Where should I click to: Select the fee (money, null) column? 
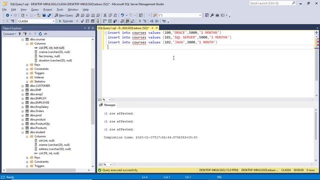(49, 56)
